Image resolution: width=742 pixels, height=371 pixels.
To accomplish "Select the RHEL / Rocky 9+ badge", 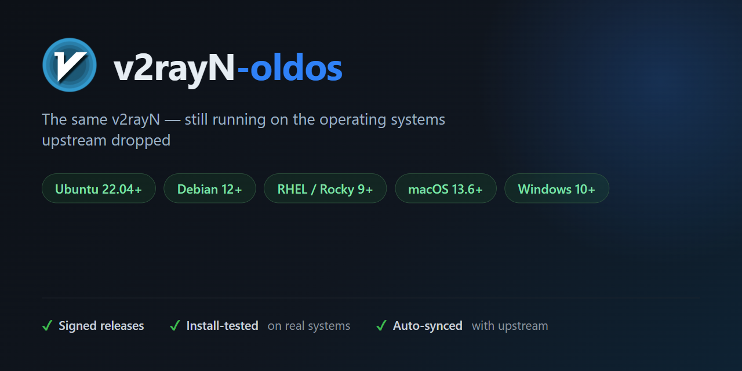I will [325, 188].
